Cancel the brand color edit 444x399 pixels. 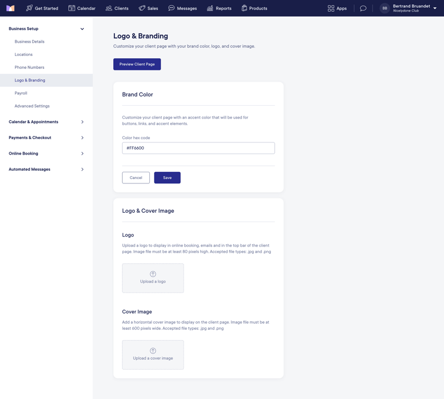pyautogui.click(x=135, y=177)
